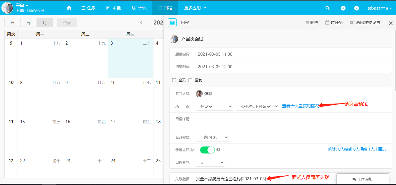
Task: Click the 今天 button
Action: click(67, 22)
